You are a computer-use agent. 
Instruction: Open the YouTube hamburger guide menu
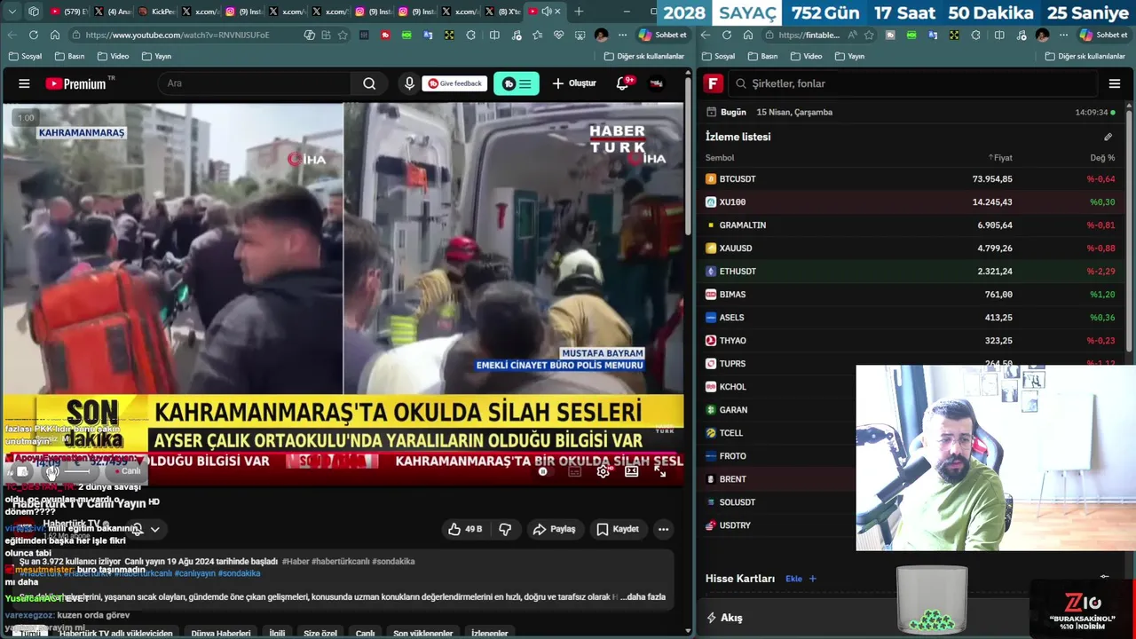(x=24, y=83)
